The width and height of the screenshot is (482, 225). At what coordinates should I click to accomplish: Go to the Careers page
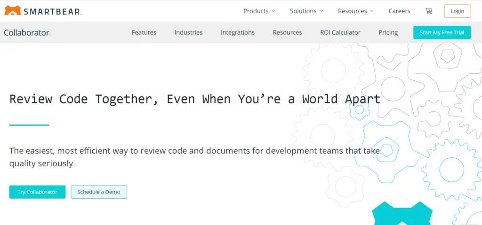point(399,11)
